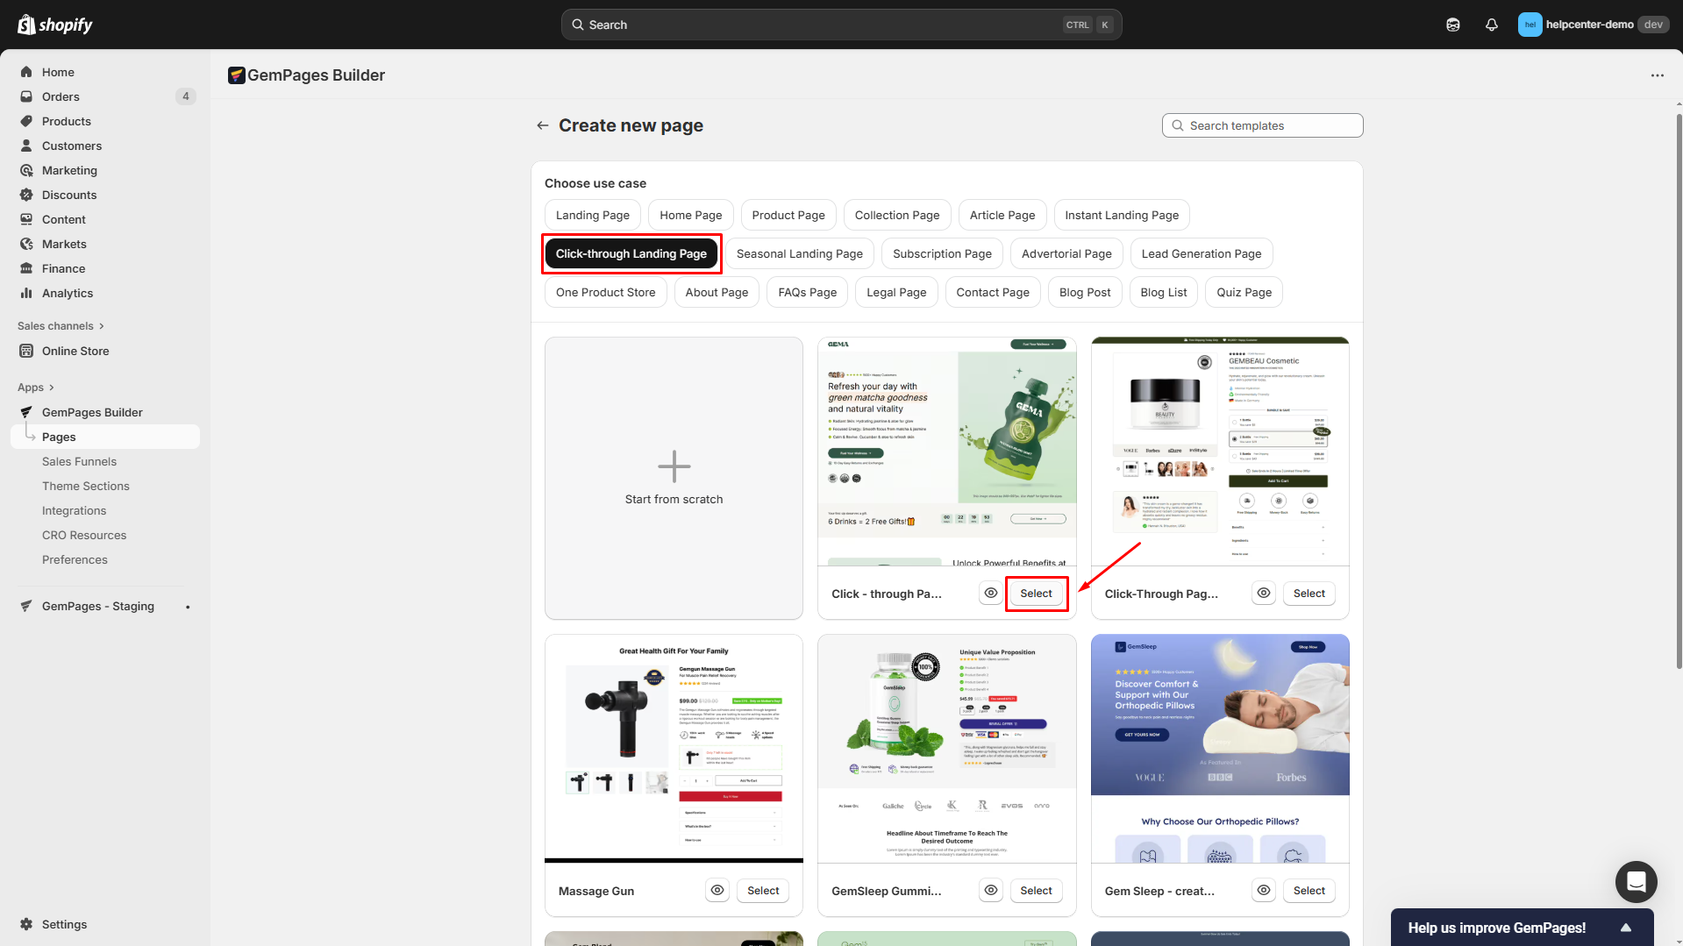Open Sales Funnels in GemPages sidebar

click(79, 461)
